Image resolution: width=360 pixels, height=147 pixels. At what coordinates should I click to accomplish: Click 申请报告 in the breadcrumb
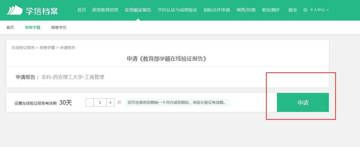68,48
